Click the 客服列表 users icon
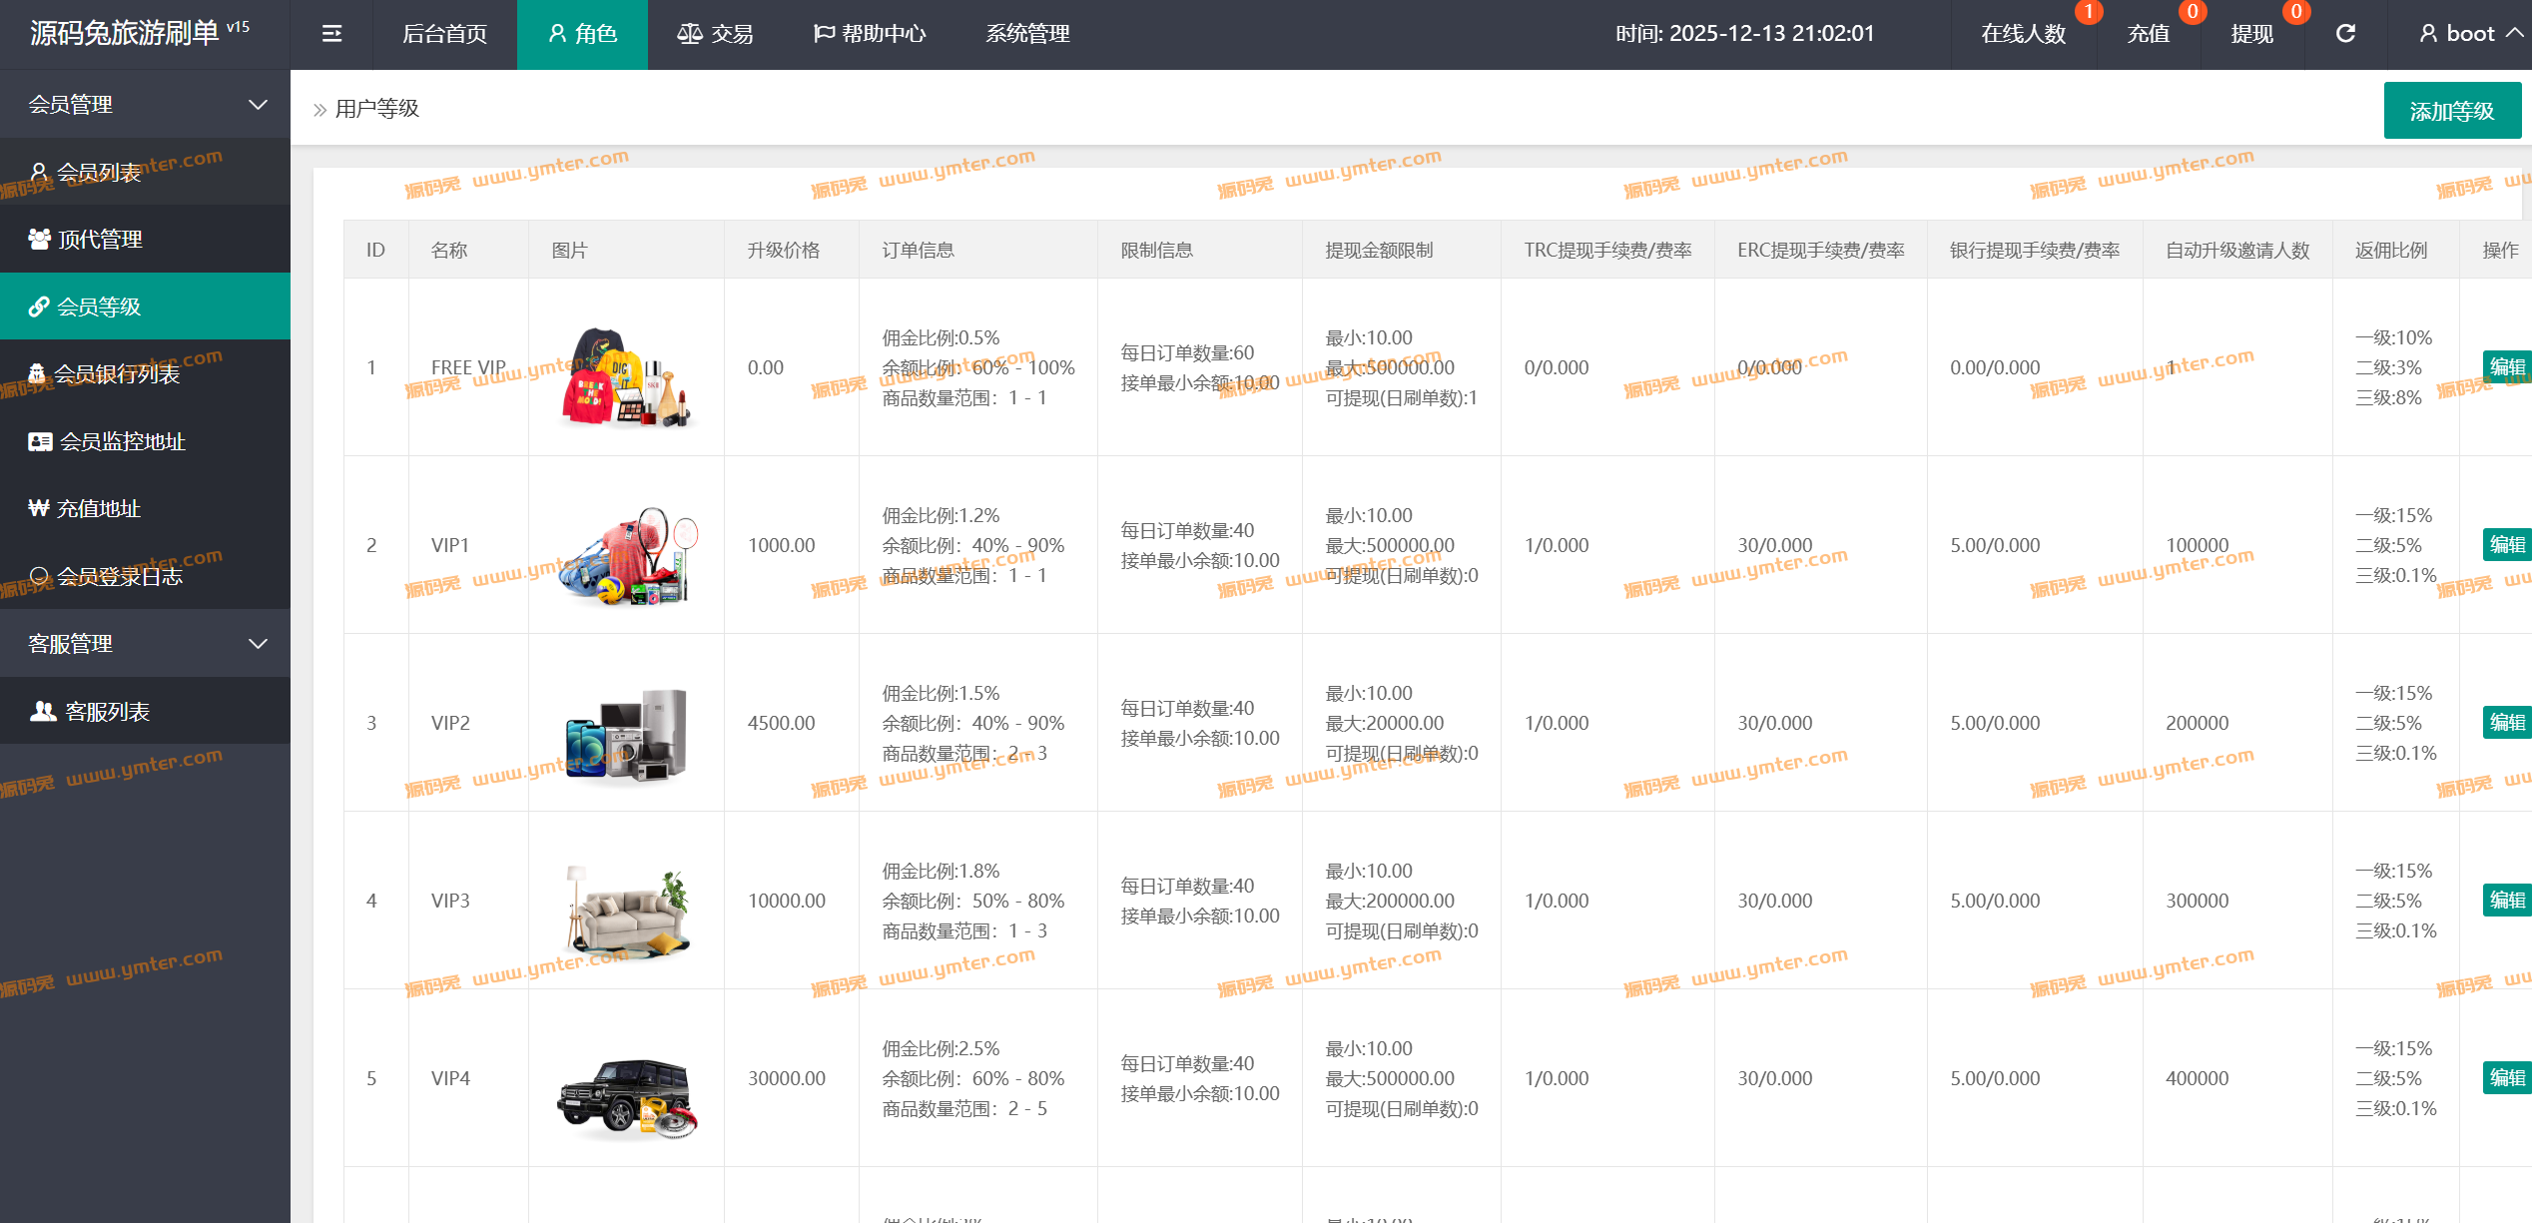 point(43,711)
